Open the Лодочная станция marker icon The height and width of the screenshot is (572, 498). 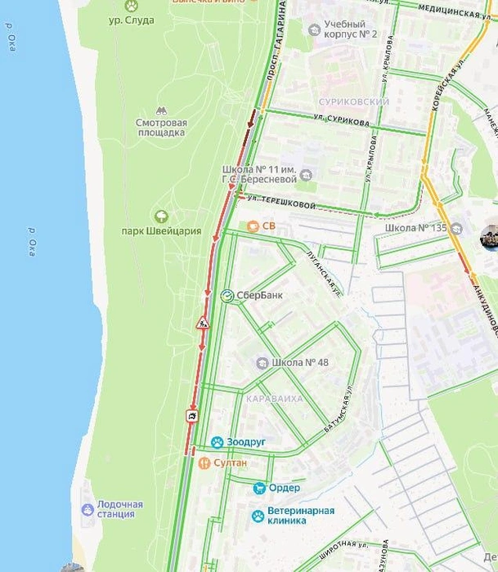[87, 510]
